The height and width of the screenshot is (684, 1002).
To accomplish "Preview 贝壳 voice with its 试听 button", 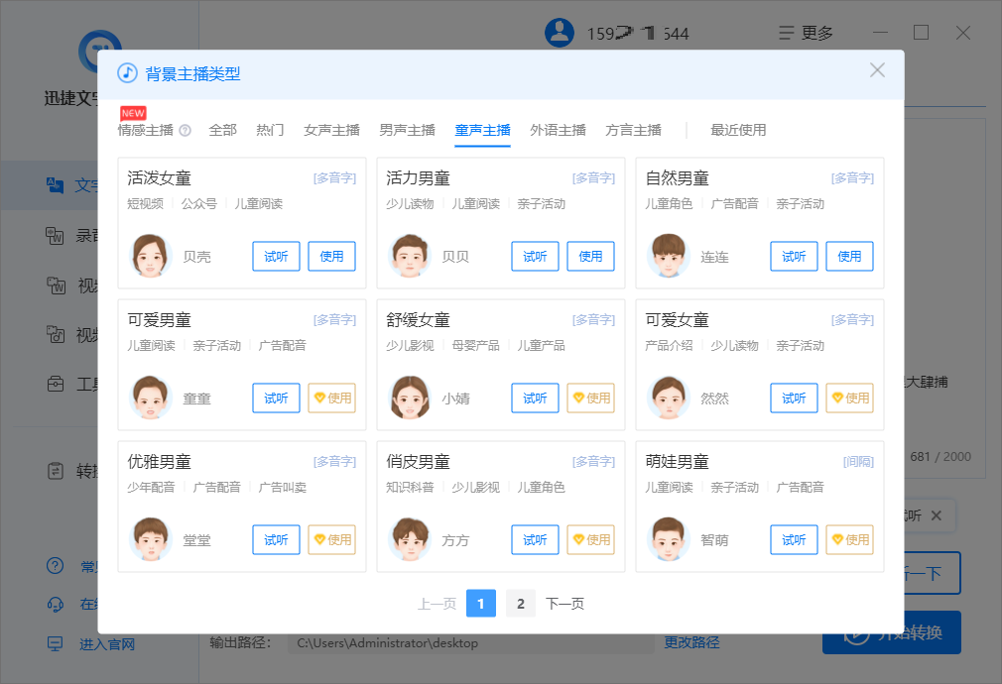I will pyautogui.click(x=275, y=256).
